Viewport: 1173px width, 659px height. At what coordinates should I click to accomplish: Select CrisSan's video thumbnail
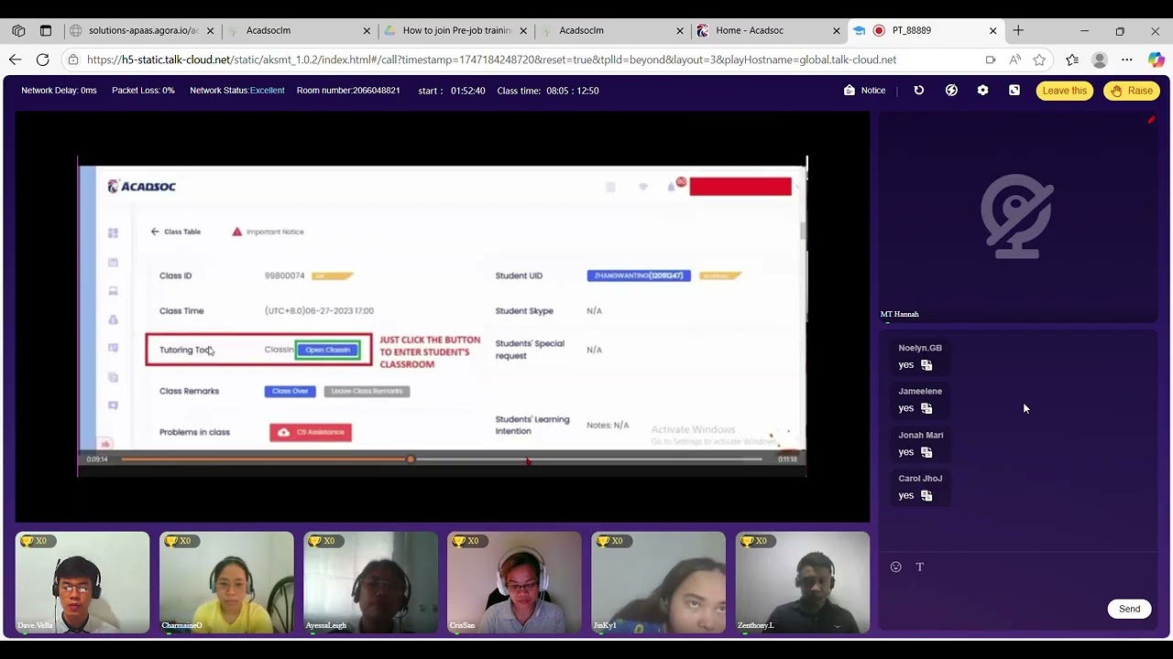tap(514, 582)
